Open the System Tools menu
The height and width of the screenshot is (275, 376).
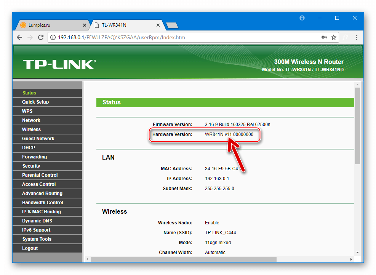click(x=47, y=239)
